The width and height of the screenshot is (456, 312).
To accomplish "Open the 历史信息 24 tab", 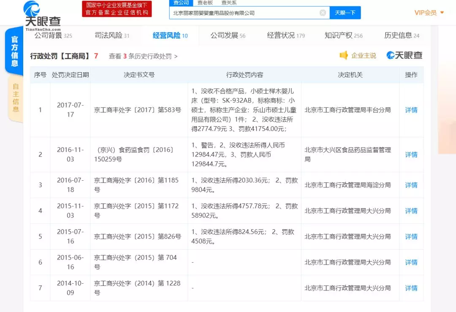I will [x=402, y=35].
